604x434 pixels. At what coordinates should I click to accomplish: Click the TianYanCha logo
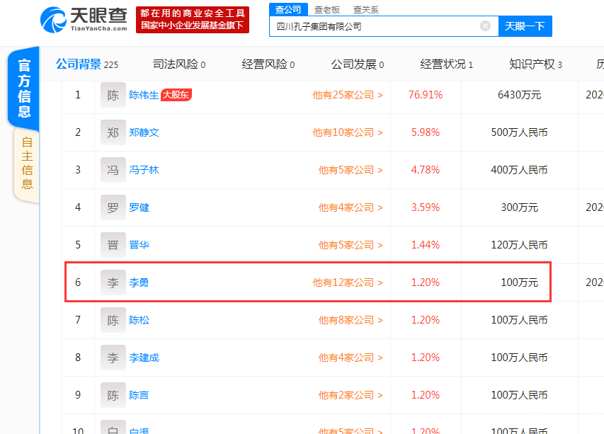(84, 20)
